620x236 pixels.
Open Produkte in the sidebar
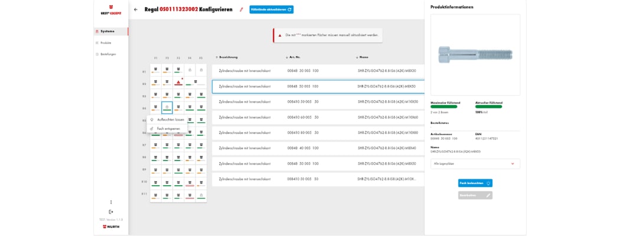pos(106,43)
